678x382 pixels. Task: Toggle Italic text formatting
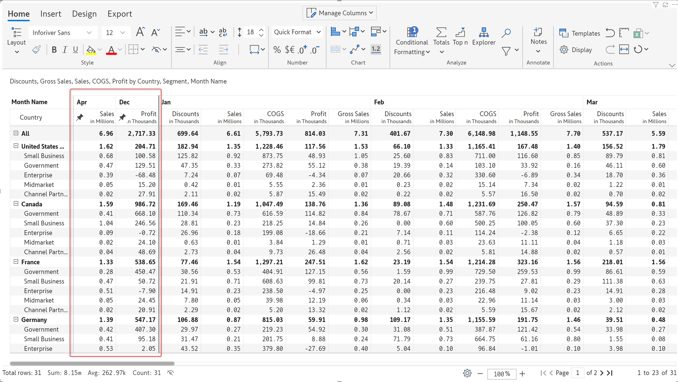pos(65,50)
